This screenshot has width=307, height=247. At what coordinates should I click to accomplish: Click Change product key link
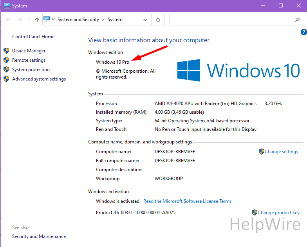pos(279,213)
